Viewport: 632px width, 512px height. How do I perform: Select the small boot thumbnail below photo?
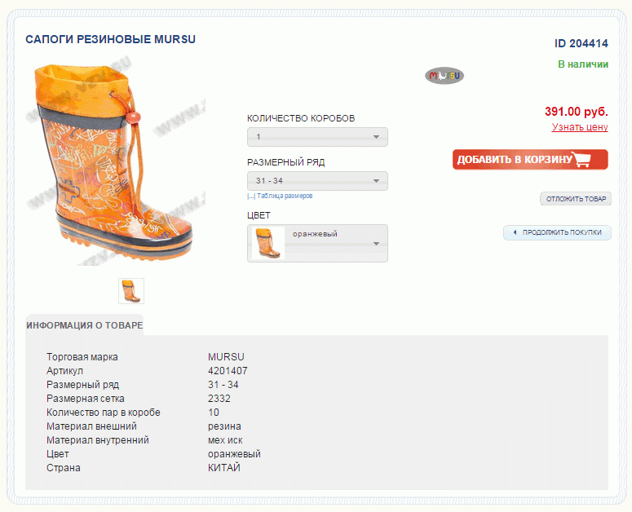point(131,291)
